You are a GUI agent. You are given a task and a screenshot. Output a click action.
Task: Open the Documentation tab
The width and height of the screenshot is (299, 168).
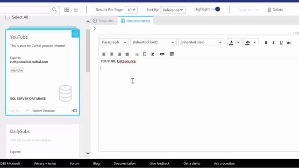pos(135,21)
